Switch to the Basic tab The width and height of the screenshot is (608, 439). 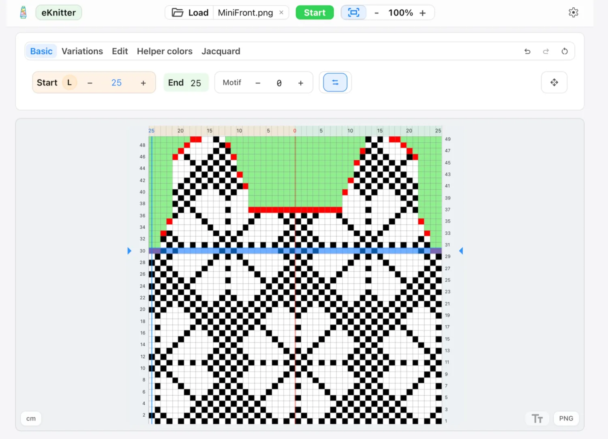pyautogui.click(x=41, y=51)
